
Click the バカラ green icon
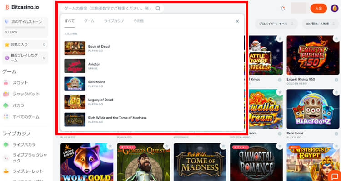pos(6,105)
